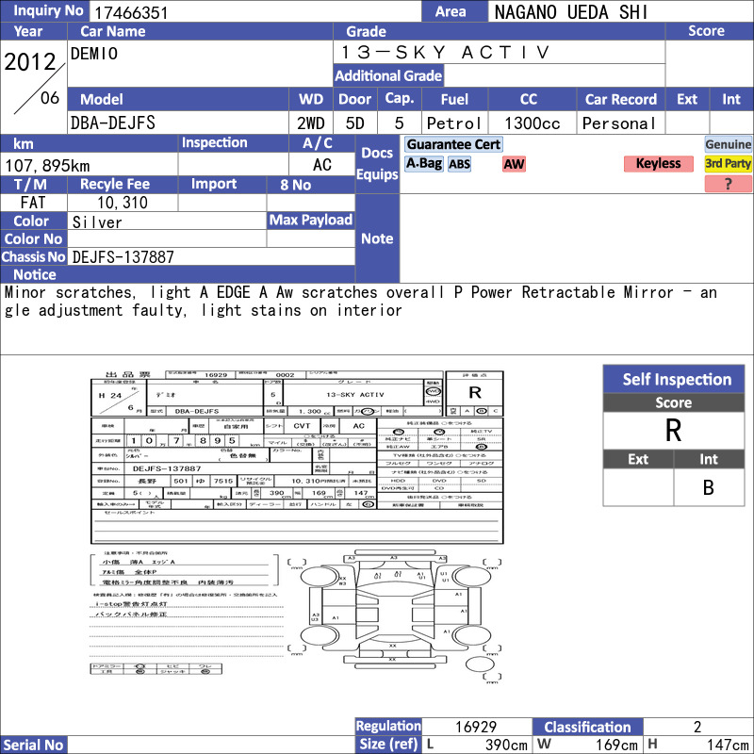754x754 pixels.
Task: Select the Self Inspection score R
Action: (674, 431)
